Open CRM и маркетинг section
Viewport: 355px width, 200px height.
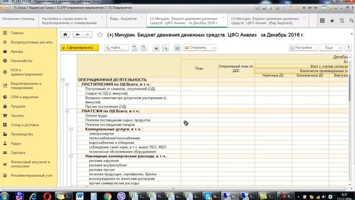coord(24,97)
